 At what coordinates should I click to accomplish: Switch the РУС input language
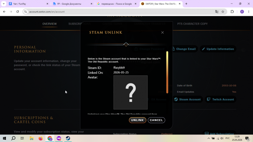[x=228, y=138]
